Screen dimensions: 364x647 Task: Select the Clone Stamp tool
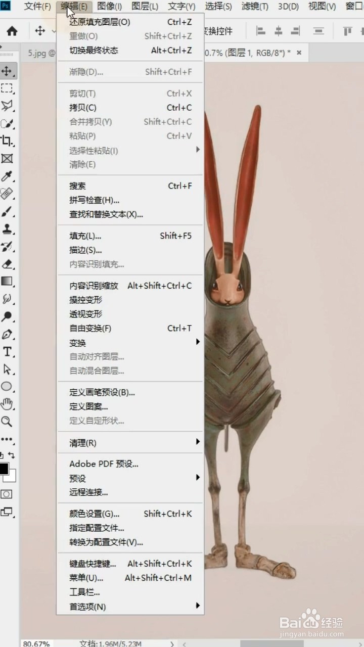point(7,229)
